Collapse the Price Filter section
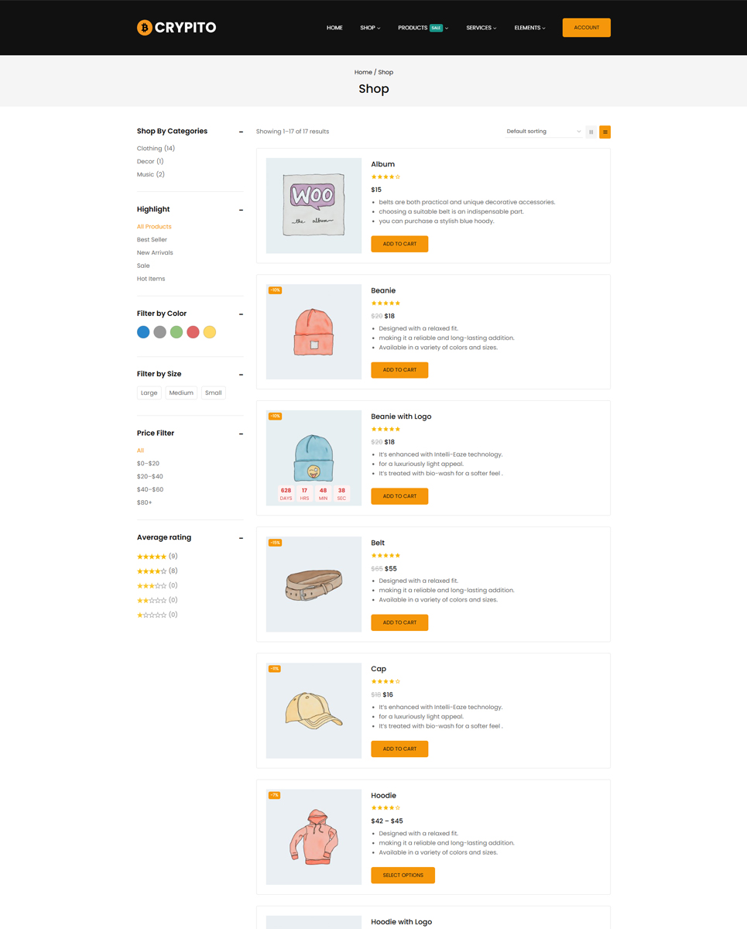Screen dimensions: 747x929 tap(241, 434)
